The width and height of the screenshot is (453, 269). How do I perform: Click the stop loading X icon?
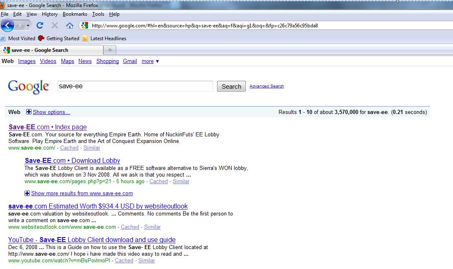point(54,25)
